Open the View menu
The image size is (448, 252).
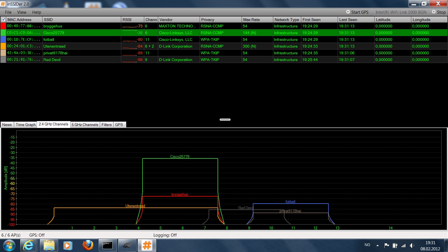(x=22, y=12)
